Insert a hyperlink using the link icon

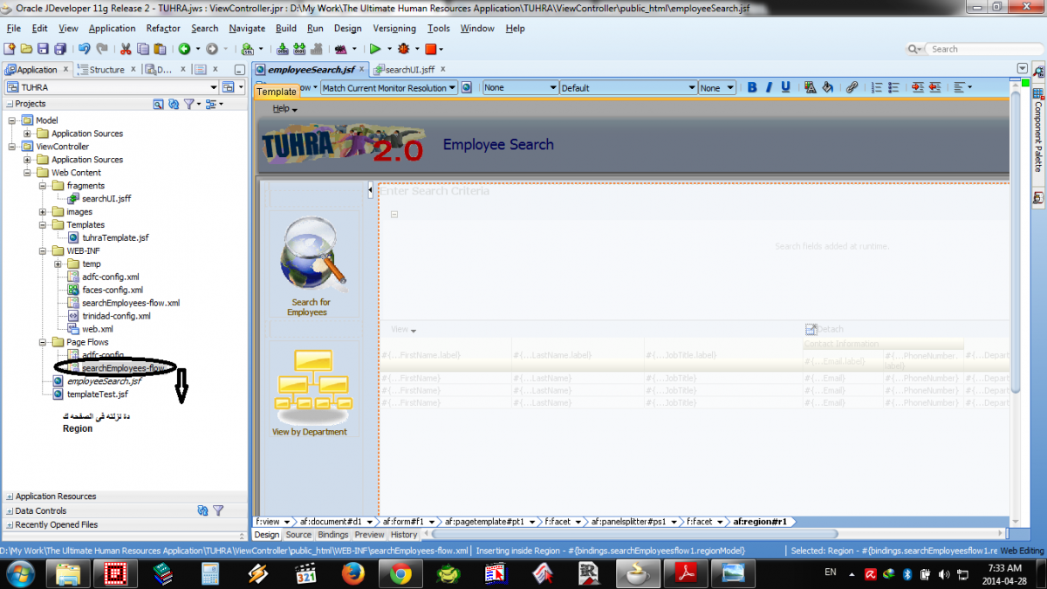point(852,87)
